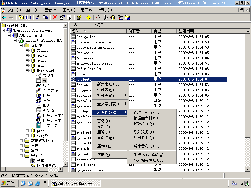251x188 pixels.
Task: Select the Orders table row
Action: (149, 74)
